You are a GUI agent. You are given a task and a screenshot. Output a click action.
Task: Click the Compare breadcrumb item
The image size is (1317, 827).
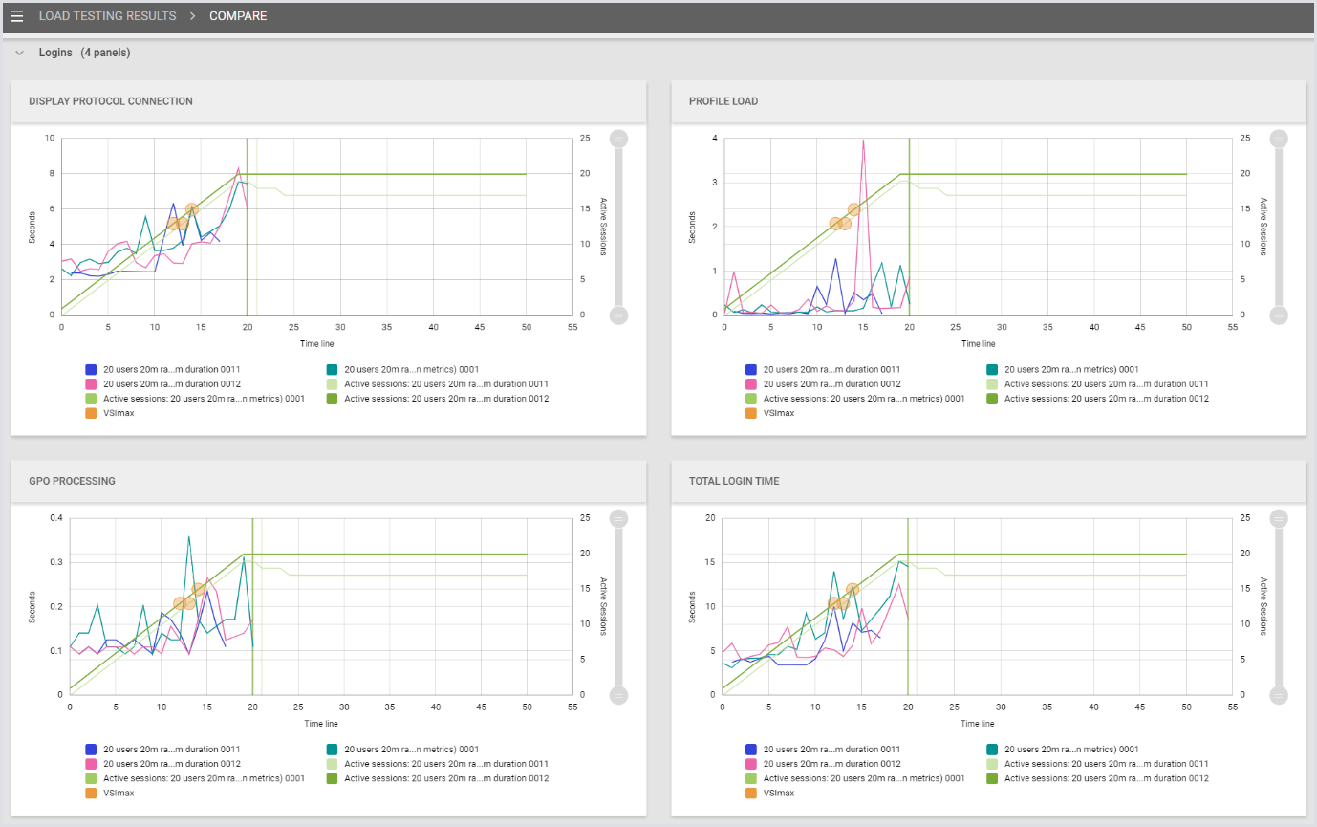[x=238, y=16]
